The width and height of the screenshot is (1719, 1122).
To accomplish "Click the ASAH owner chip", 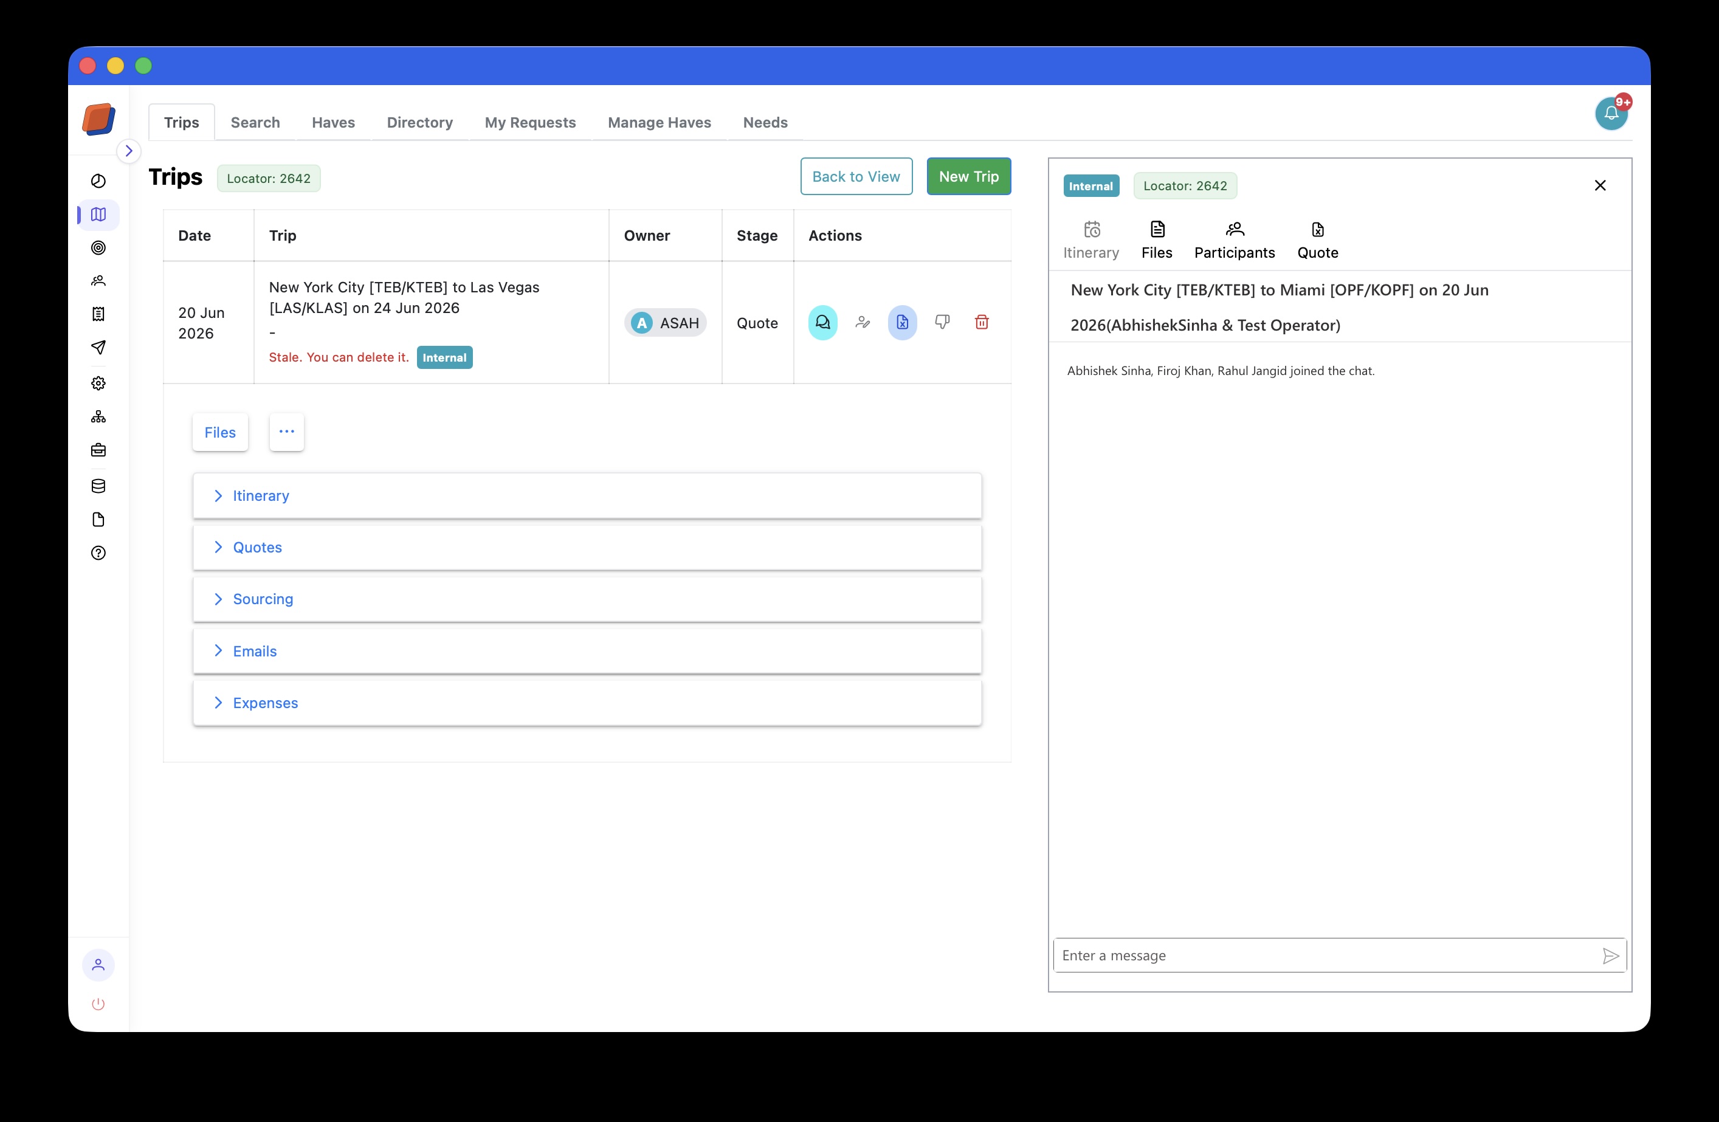I will pyautogui.click(x=665, y=323).
